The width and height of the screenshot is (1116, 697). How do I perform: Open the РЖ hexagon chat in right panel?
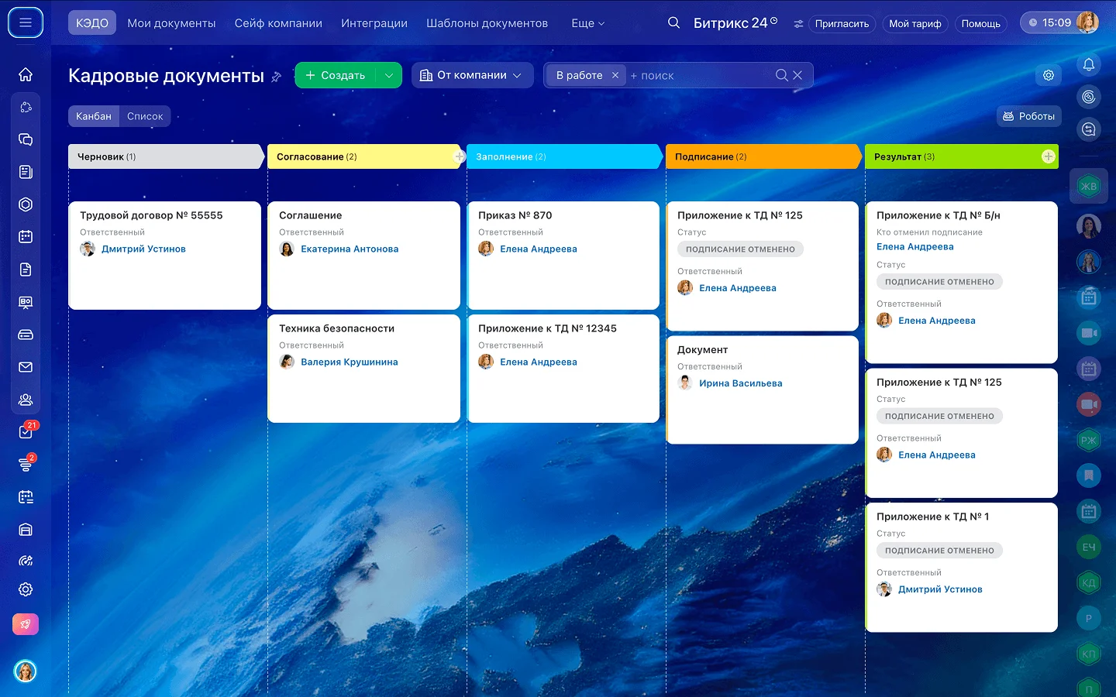(1089, 440)
